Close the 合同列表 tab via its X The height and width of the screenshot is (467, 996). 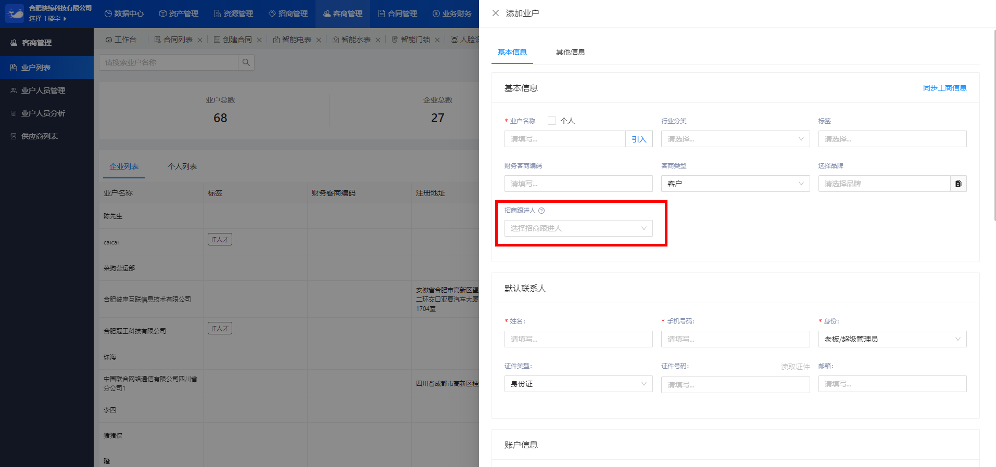(200, 40)
